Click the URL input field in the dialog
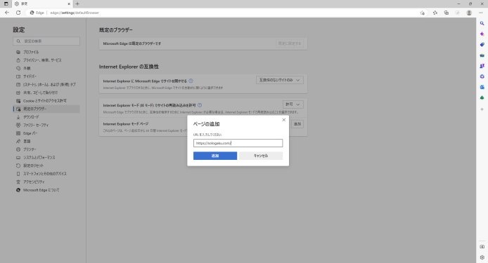This screenshot has width=488, height=263. pos(238,143)
